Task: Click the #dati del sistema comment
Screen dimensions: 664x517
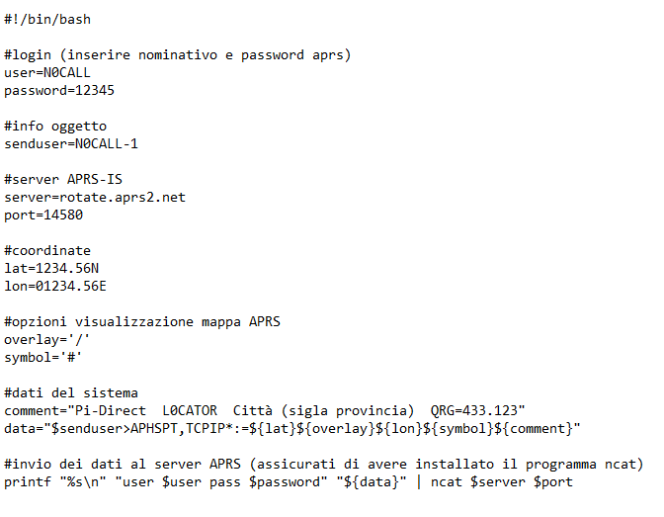Action: pos(71,392)
